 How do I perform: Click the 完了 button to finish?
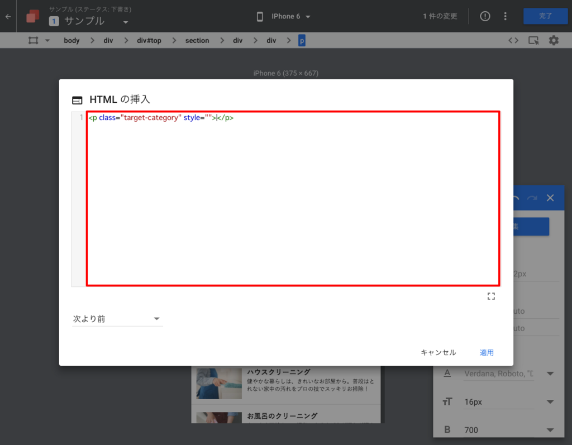[545, 16]
